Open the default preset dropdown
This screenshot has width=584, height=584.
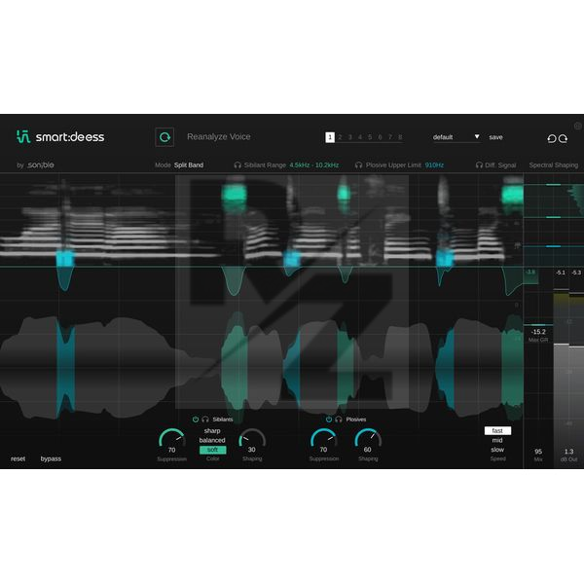(456, 137)
